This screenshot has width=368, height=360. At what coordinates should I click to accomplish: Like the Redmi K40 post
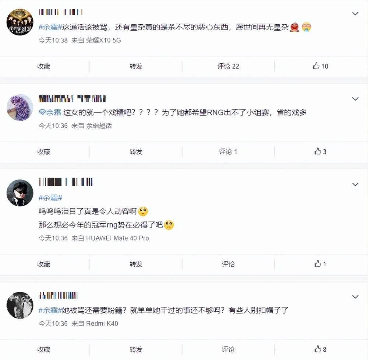(x=320, y=349)
